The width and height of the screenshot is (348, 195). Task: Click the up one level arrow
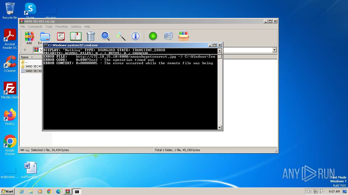(25, 50)
